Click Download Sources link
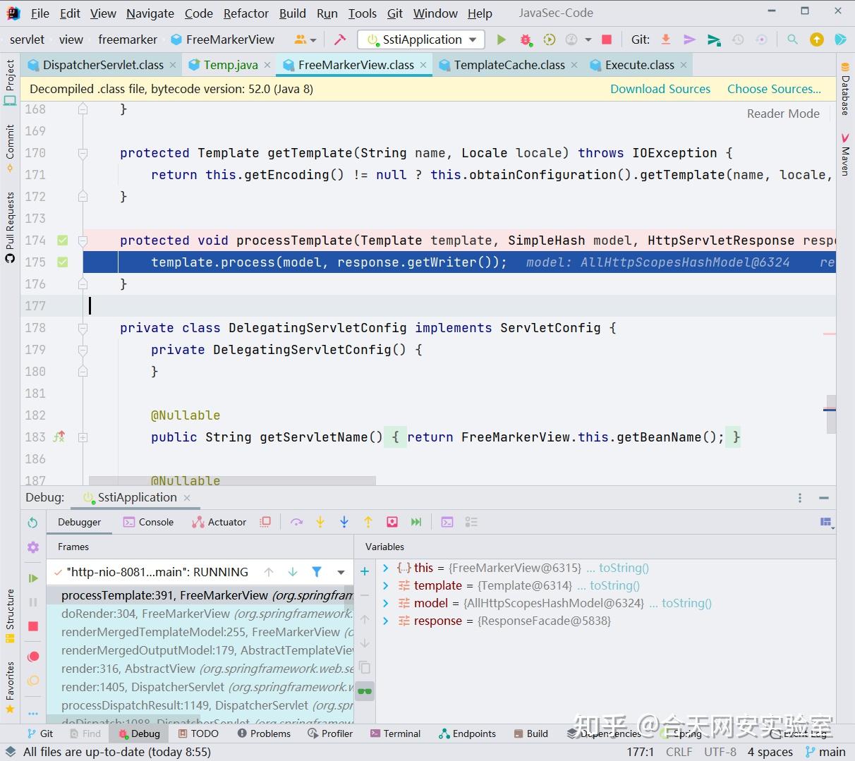The width and height of the screenshot is (855, 761). (x=660, y=89)
